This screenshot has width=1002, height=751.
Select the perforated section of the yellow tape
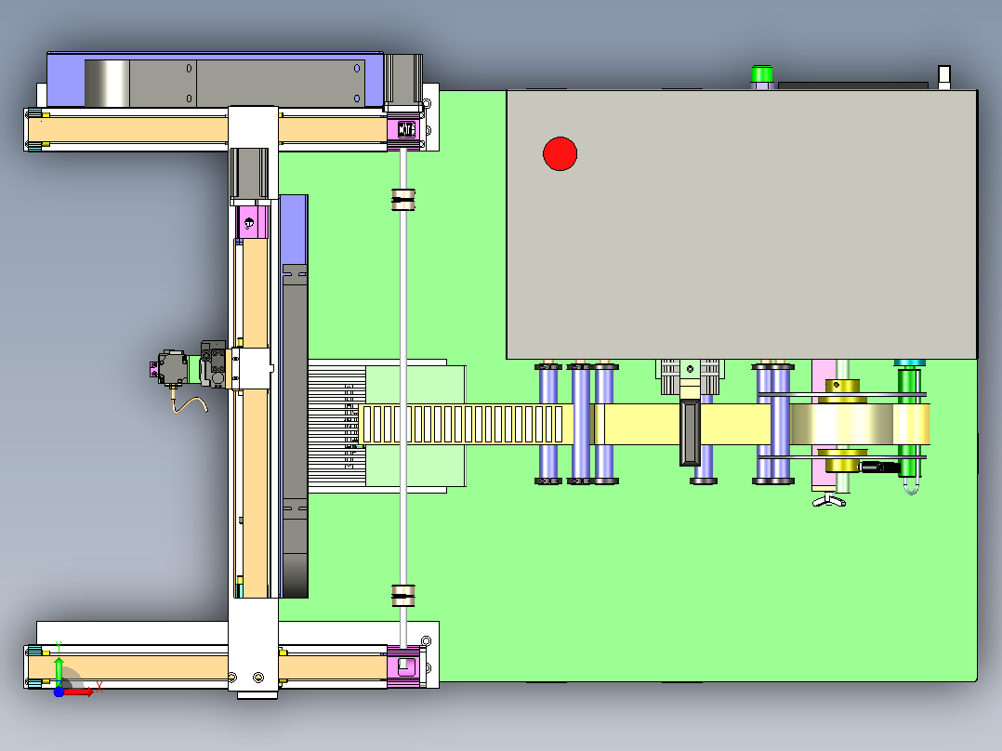pyautogui.click(x=463, y=425)
